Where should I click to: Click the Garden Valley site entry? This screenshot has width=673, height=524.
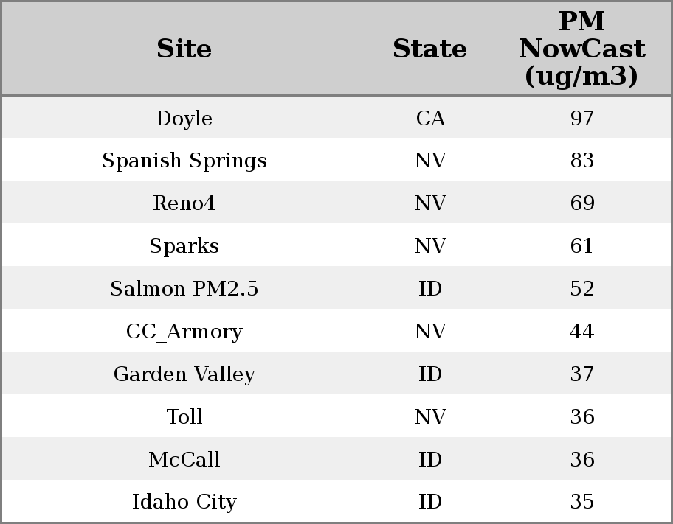(x=184, y=374)
